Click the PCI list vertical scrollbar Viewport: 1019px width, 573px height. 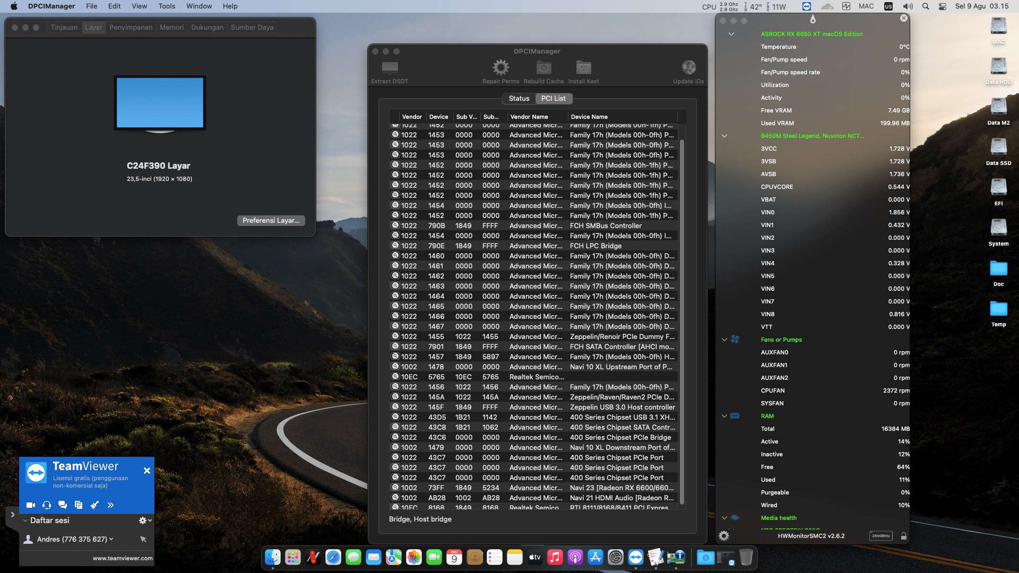click(682, 318)
